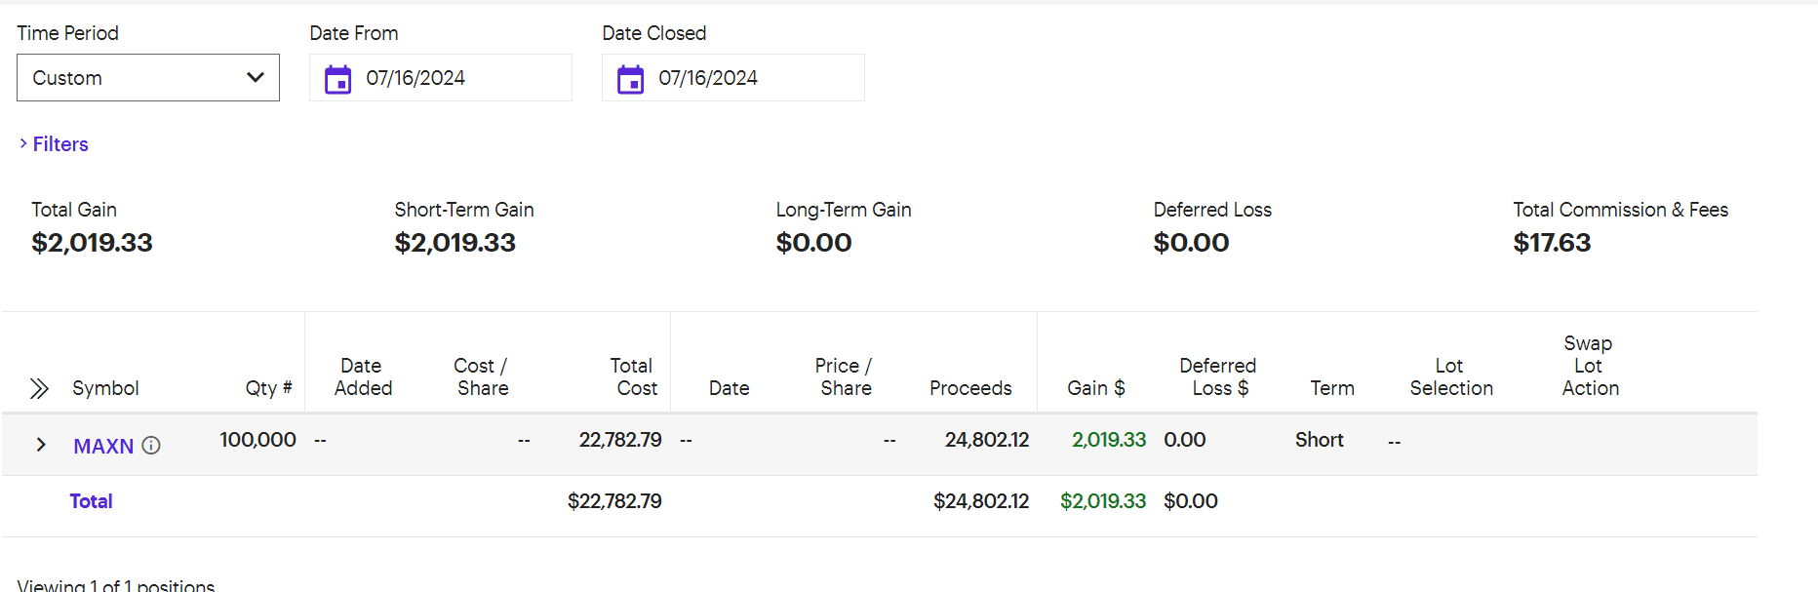Sort by Deferred Loss $ column header
Image resolution: width=1818 pixels, height=592 pixels.
pyautogui.click(x=1218, y=376)
